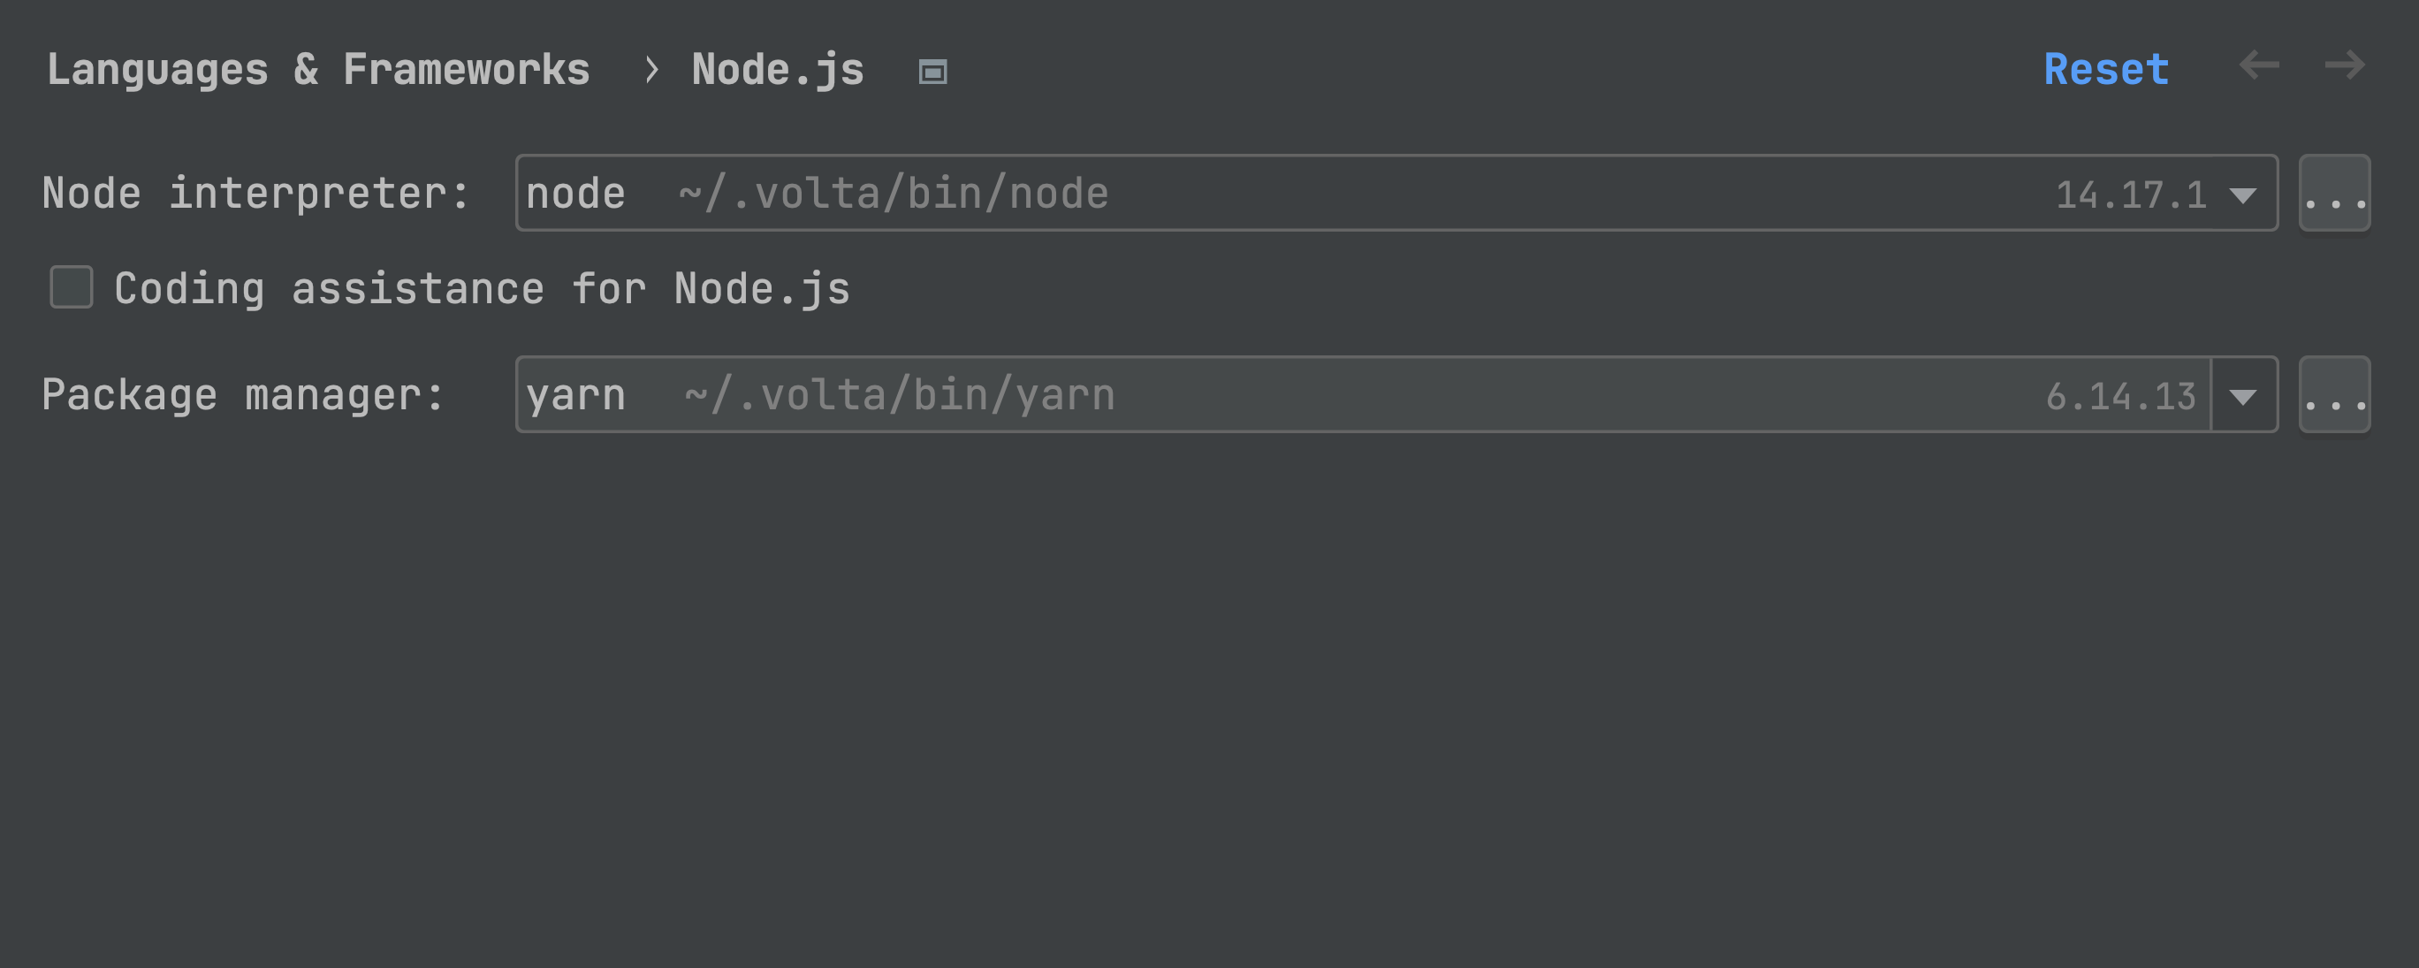Go back using the left arrow
Screen dimensions: 2419x968
(2258, 65)
